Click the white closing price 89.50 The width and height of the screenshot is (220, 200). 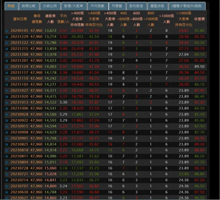tap(199, 67)
